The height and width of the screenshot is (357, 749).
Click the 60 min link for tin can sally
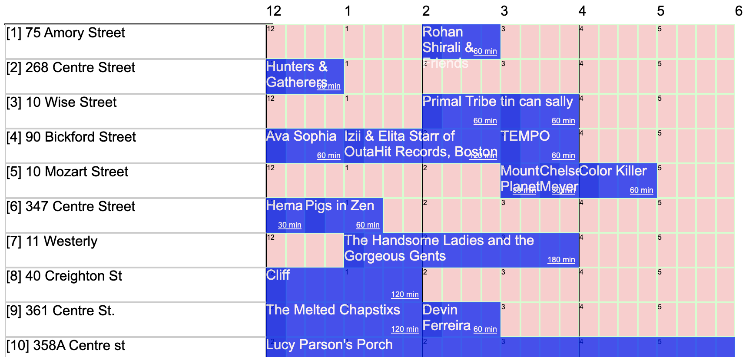click(x=563, y=121)
